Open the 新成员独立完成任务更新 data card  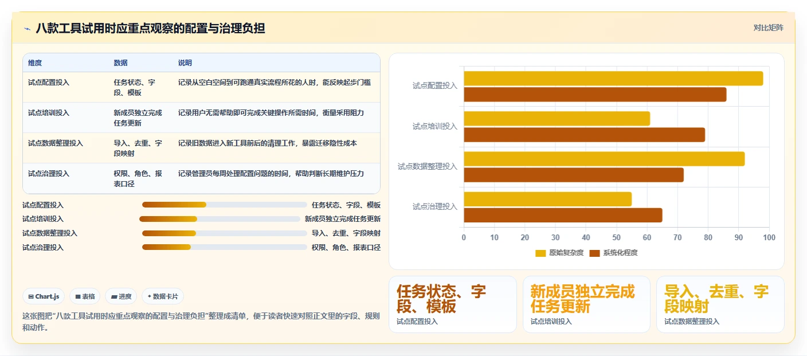pyautogui.click(x=586, y=304)
